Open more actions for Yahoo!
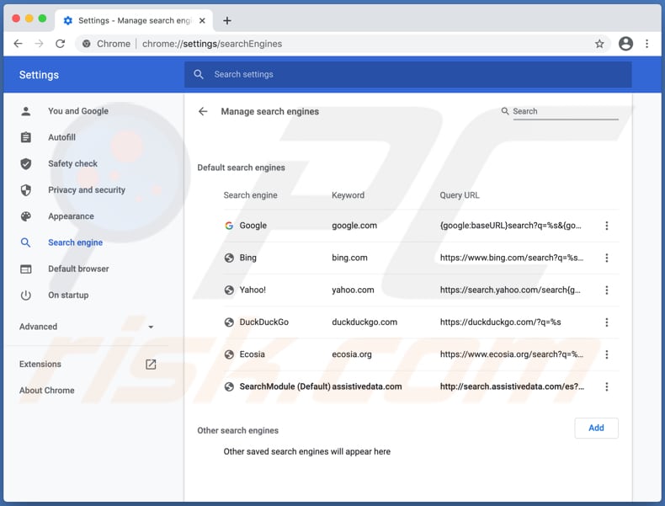665x506 pixels. [x=606, y=290]
